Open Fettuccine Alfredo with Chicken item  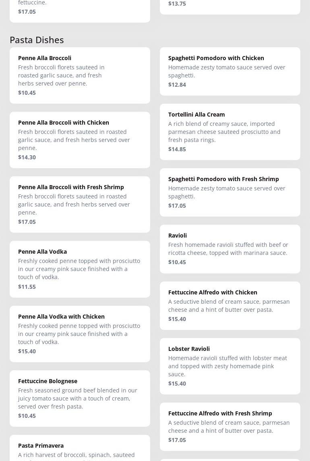pyautogui.click(x=230, y=306)
